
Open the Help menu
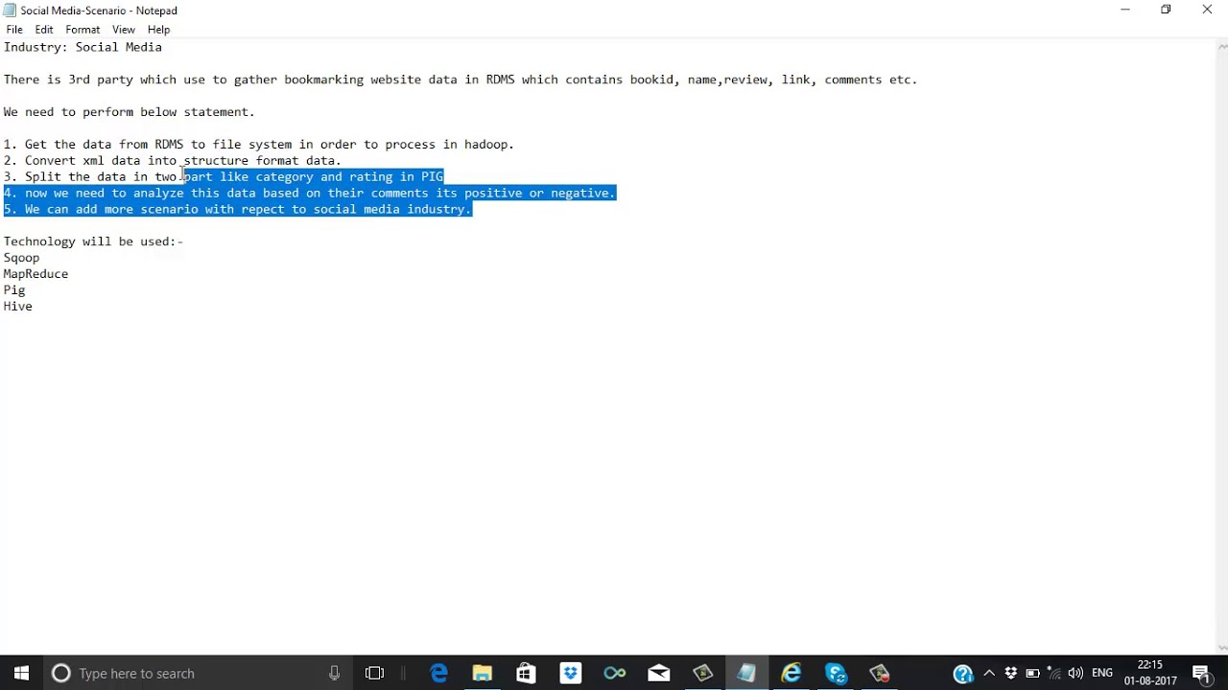tap(158, 30)
